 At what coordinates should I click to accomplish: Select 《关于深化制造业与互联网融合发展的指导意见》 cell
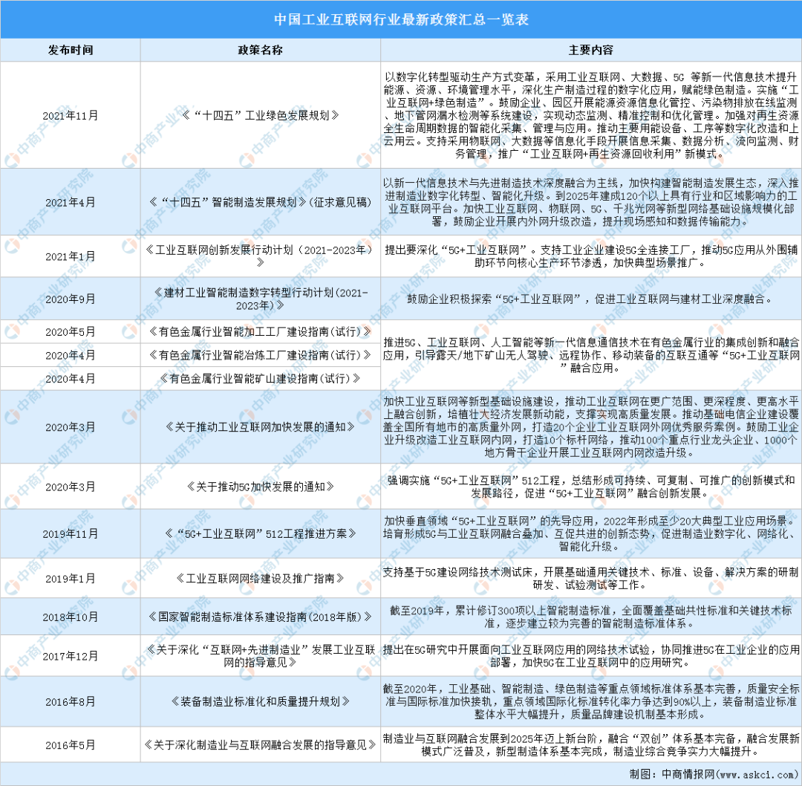(x=260, y=745)
